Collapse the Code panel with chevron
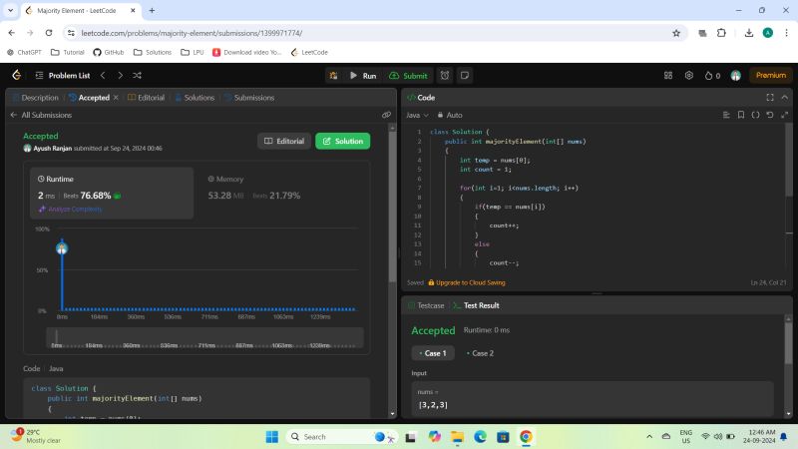This screenshot has height=449, width=798. [784, 98]
